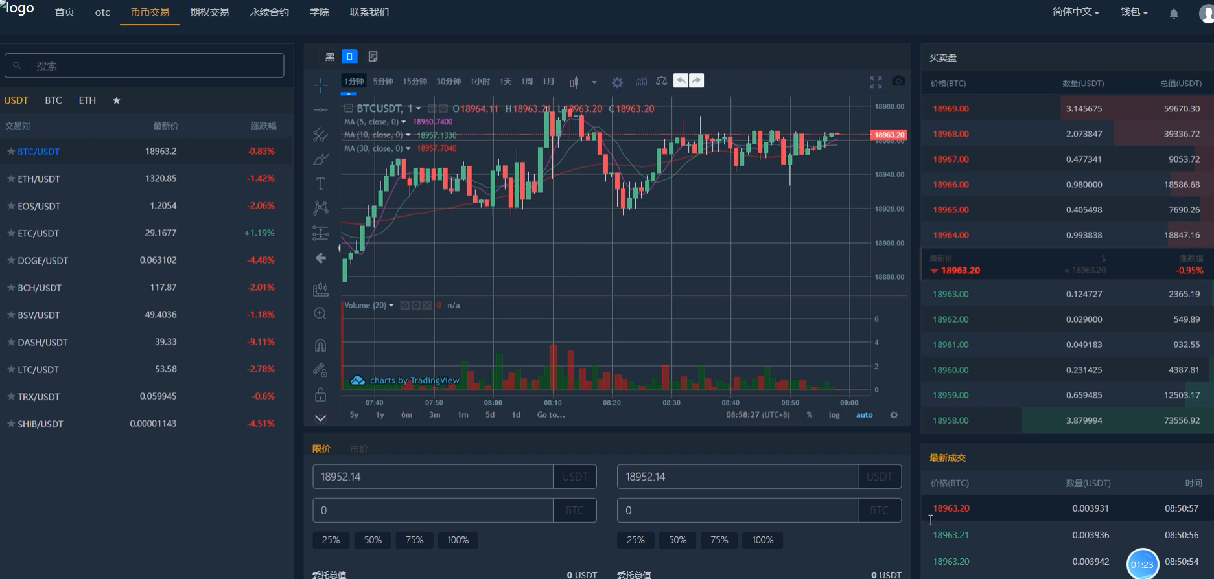Viewport: 1214px width, 579px height.
Task: Click the compare symbols scales icon
Action: [x=661, y=81]
